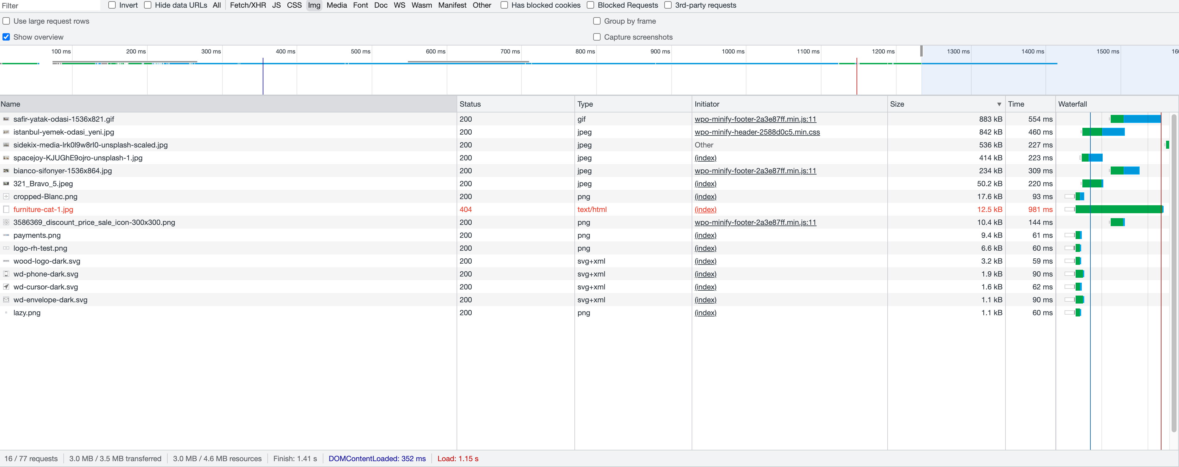Click the furniture-cat-1.jpg blank file icon
Viewport: 1179px width, 467px height.
click(6, 209)
